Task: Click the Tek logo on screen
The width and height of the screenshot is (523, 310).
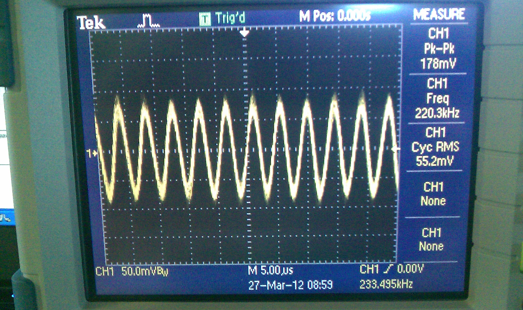Action: (91, 23)
